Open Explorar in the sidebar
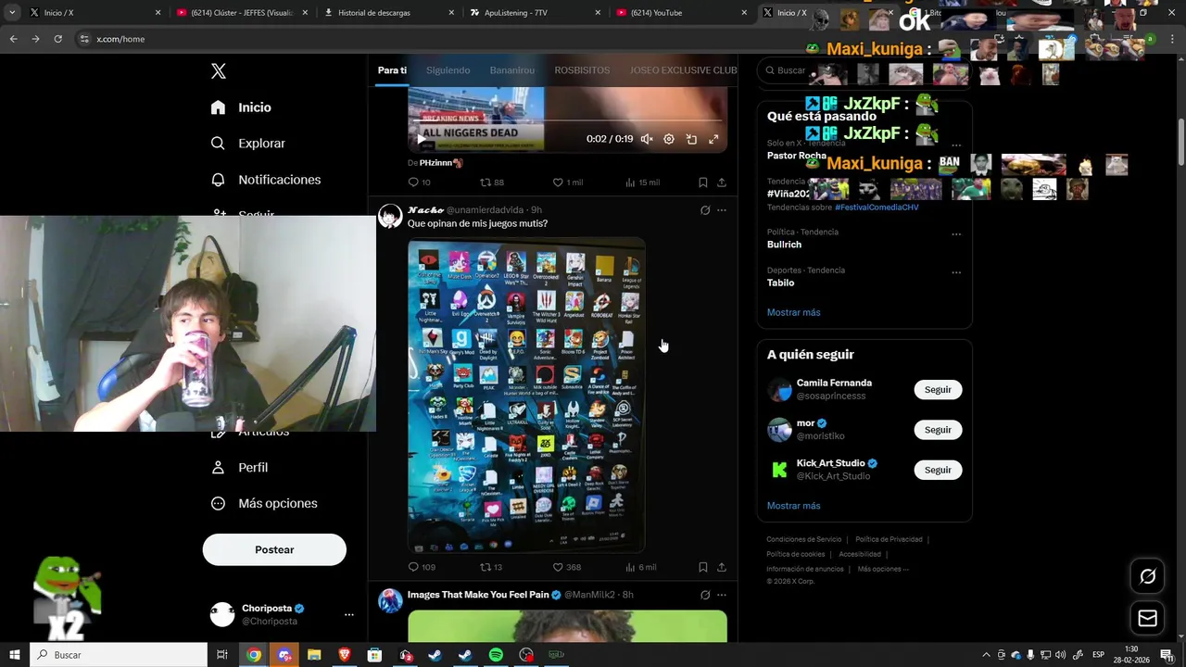1186x667 pixels. (247, 144)
